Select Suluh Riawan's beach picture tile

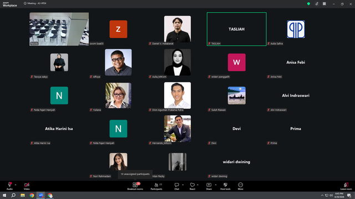pos(237,96)
